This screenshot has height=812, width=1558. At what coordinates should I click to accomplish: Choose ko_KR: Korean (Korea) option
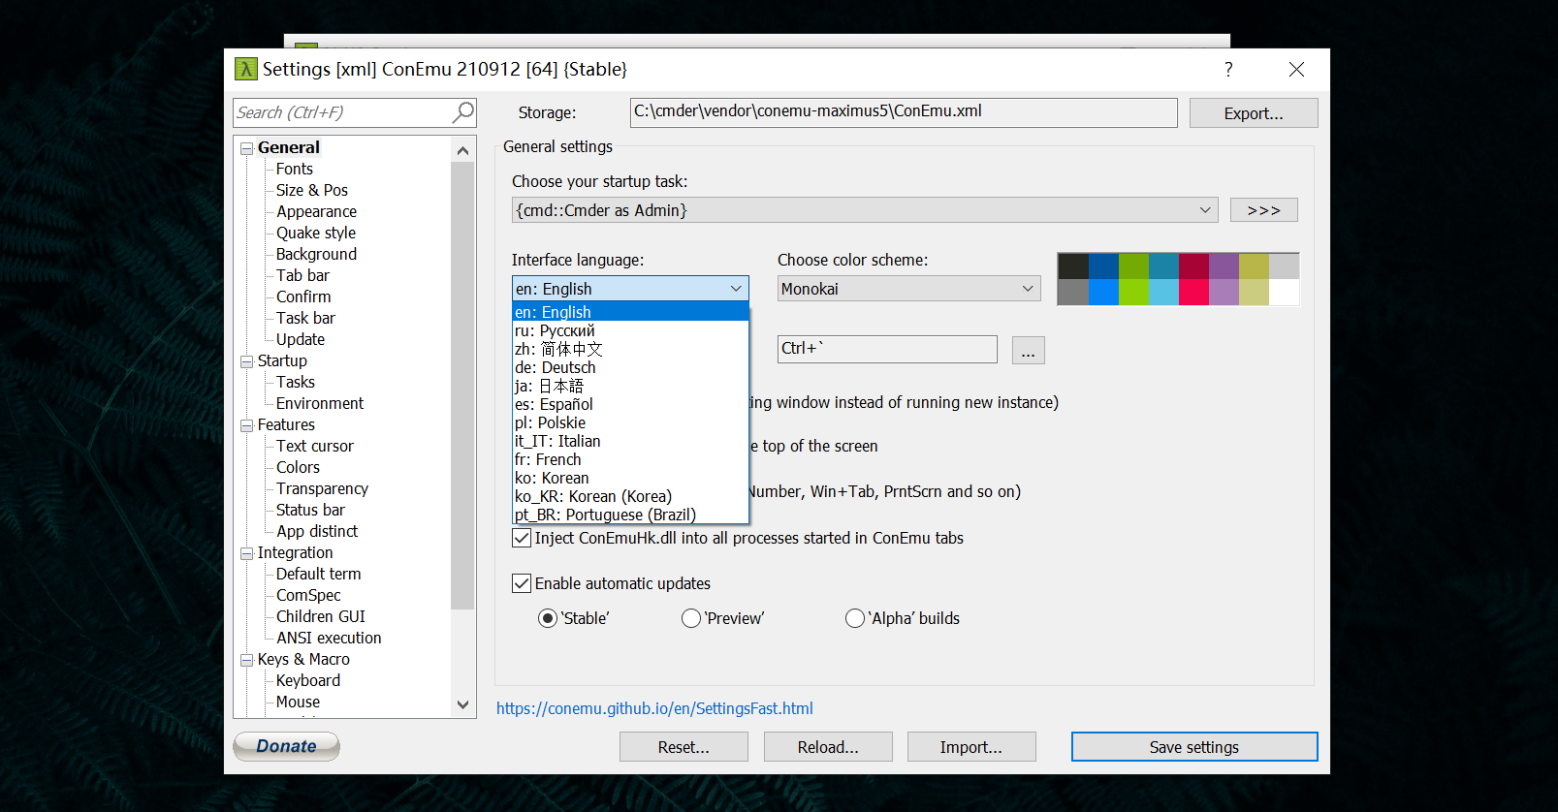coord(630,496)
